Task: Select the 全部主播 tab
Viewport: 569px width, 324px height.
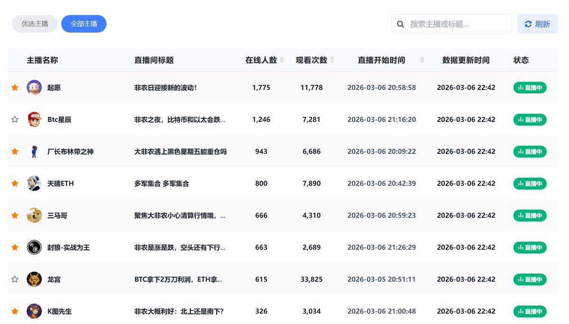Action: [84, 24]
